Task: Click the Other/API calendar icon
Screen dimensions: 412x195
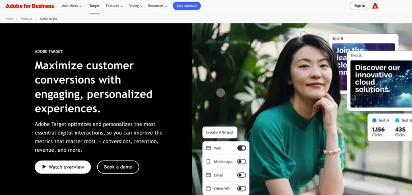Action: 208,189
